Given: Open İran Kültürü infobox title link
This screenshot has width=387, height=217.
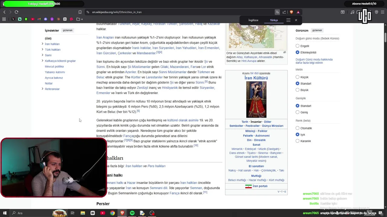Looking at the screenshot, I should (x=256, y=78).
